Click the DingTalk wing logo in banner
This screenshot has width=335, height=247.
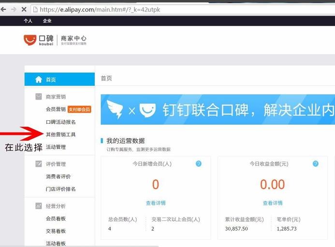(x=115, y=109)
